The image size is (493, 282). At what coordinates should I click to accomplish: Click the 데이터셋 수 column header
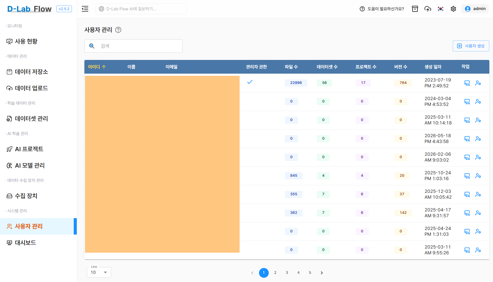[x=327, y=67]
